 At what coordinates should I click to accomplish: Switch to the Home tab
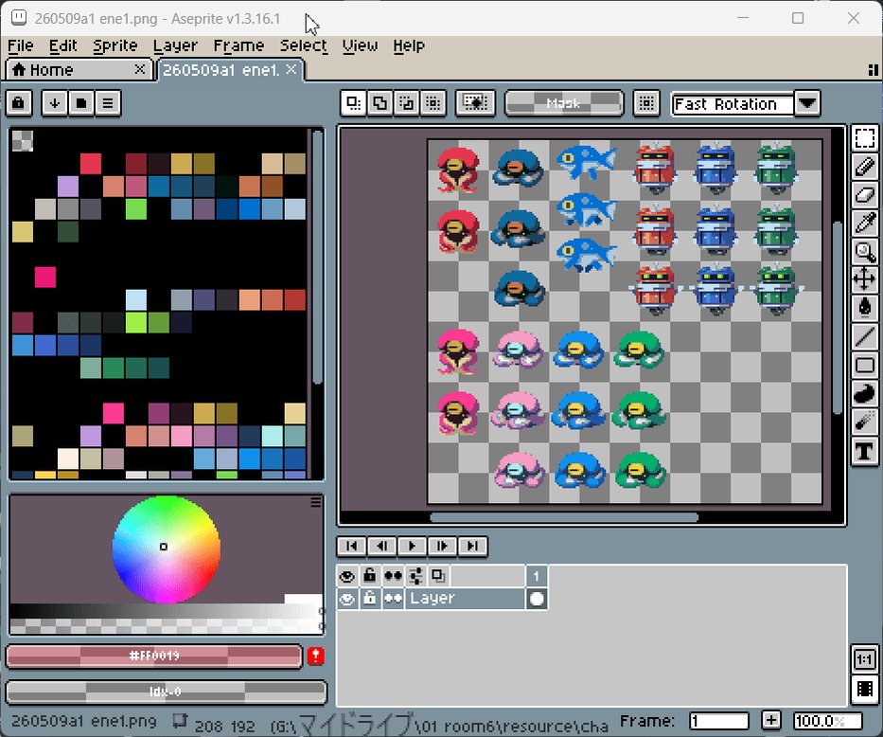[x=79, y=70]
